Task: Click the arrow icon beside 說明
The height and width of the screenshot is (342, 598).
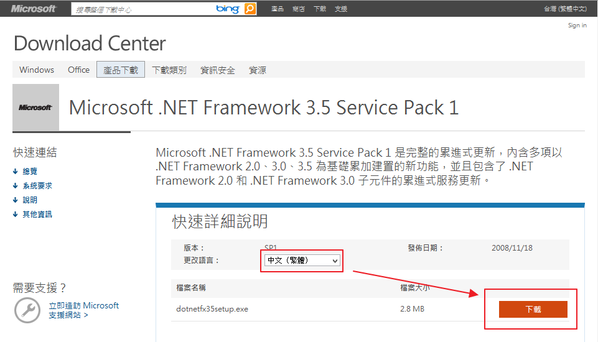Action: point(16,200)
